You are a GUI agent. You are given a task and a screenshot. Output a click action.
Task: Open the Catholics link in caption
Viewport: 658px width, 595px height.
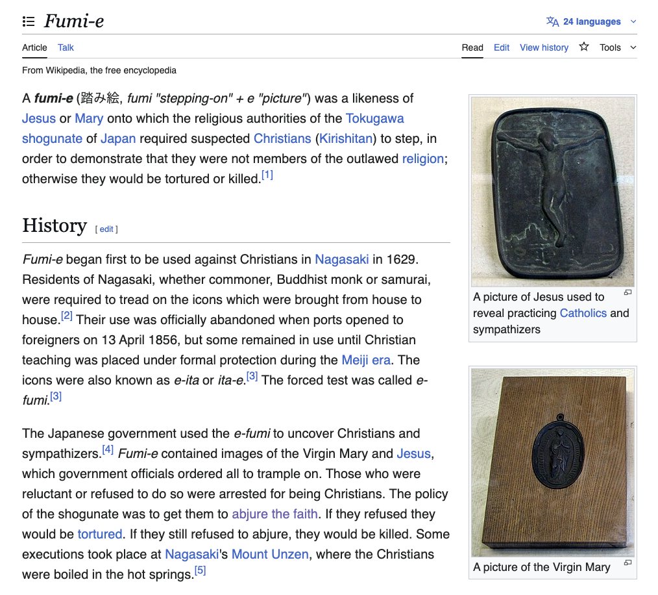coord(583,313)
